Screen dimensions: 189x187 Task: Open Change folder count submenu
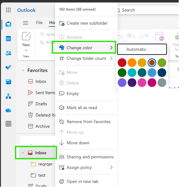86,58
